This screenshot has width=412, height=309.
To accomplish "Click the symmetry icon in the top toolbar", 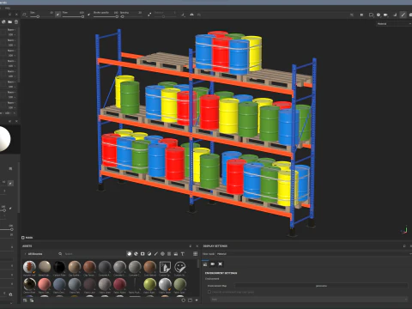I will pos(191,15).
